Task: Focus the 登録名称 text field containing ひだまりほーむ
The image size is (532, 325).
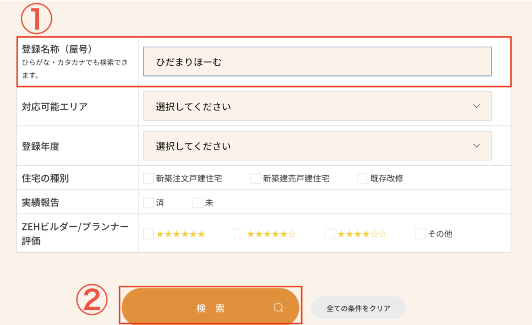Action: [317, 62]
